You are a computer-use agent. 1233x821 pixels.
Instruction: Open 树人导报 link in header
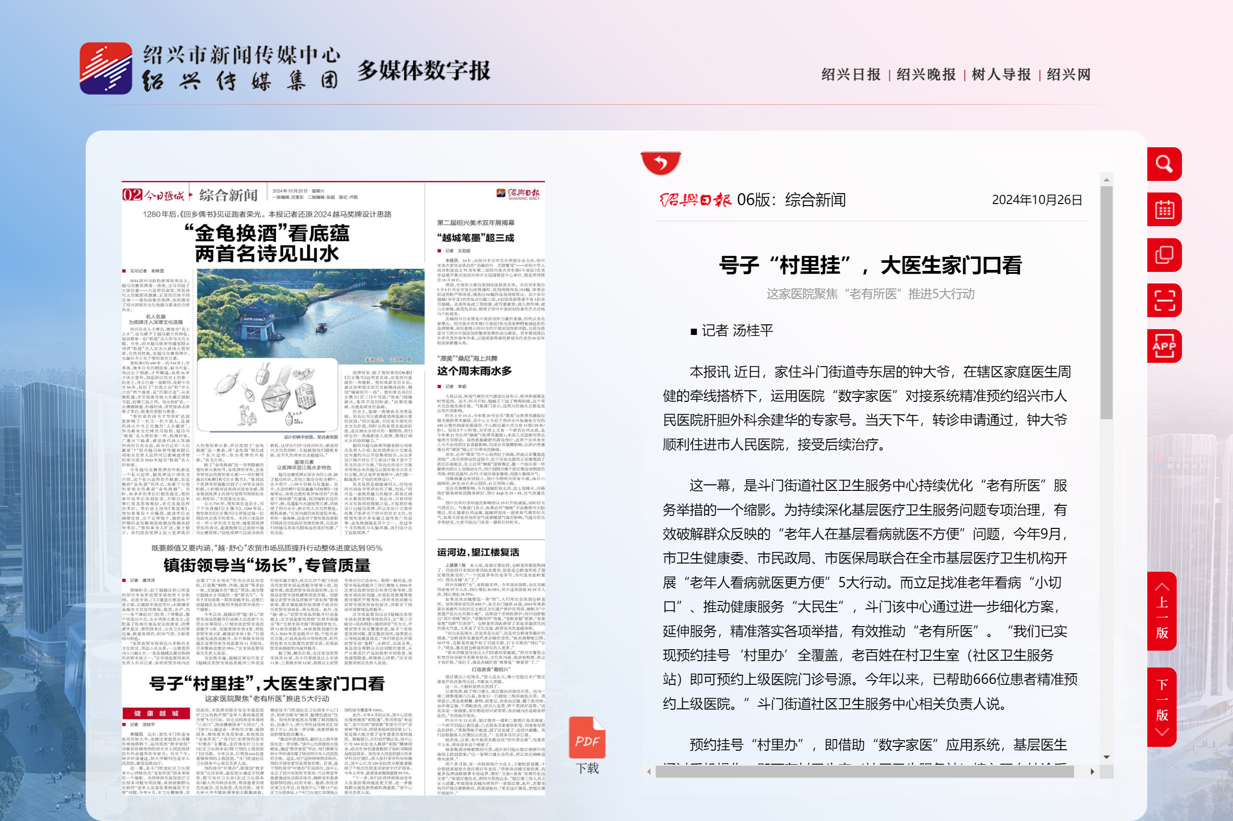(1001, 75)
